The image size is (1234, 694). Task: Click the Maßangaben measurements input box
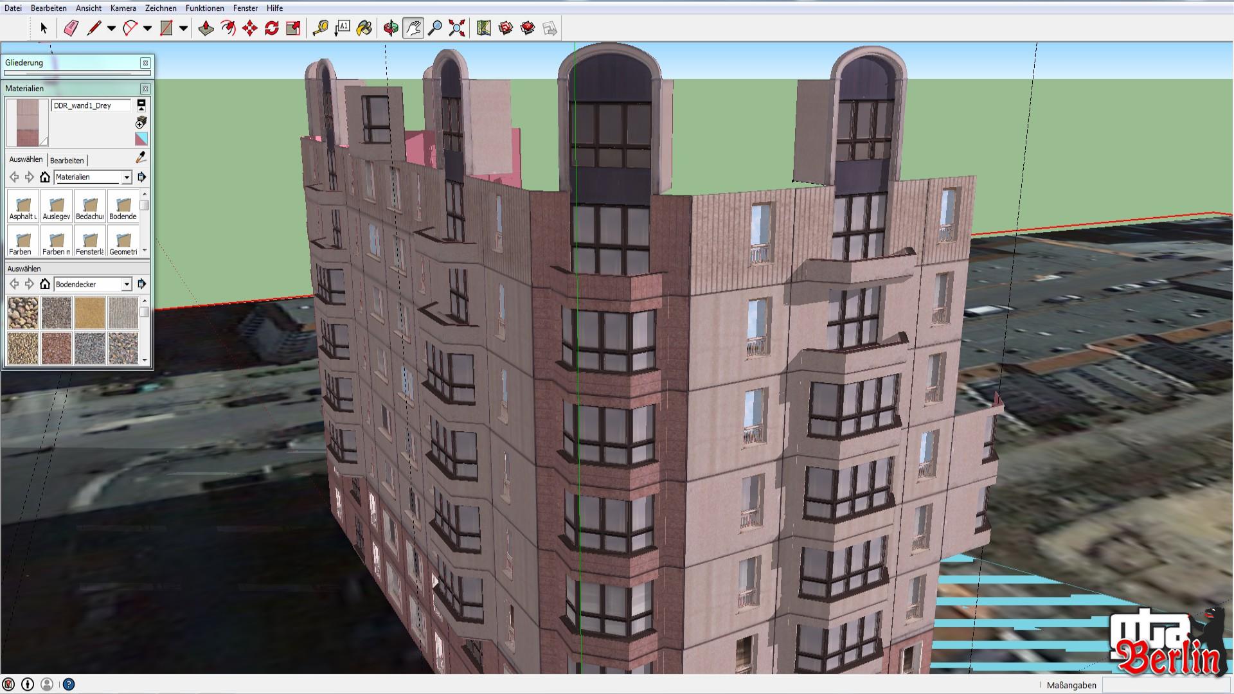pos(1167,685)
